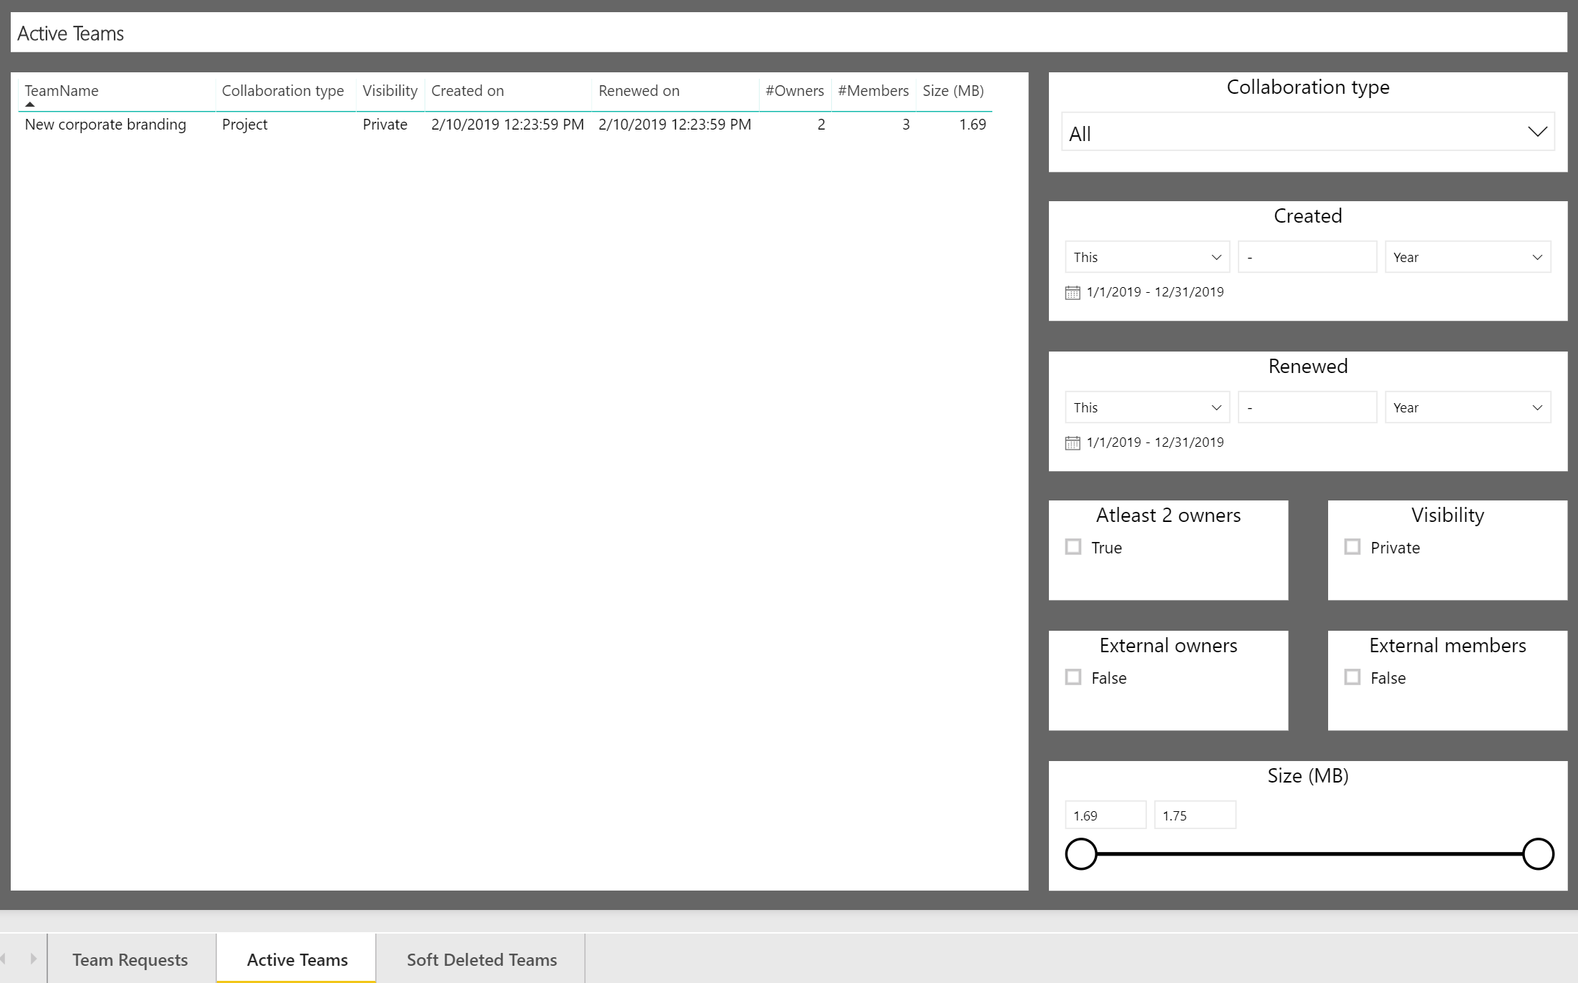Open Created 'This' relative period dropdown
This screenshot has width=1578, height=983.
(x=1146, y=257)
